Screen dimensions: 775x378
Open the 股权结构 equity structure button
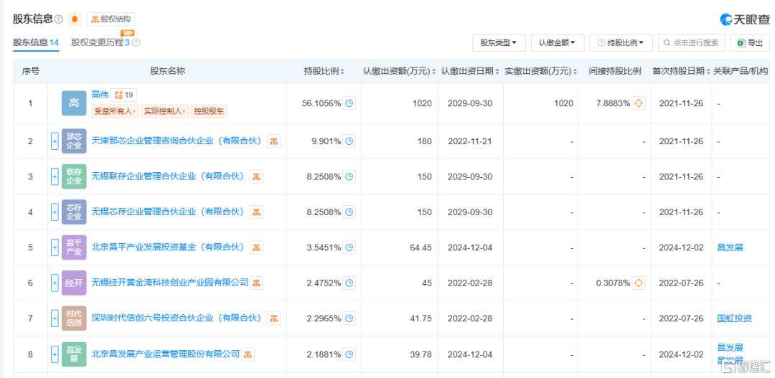pos(111,19)
